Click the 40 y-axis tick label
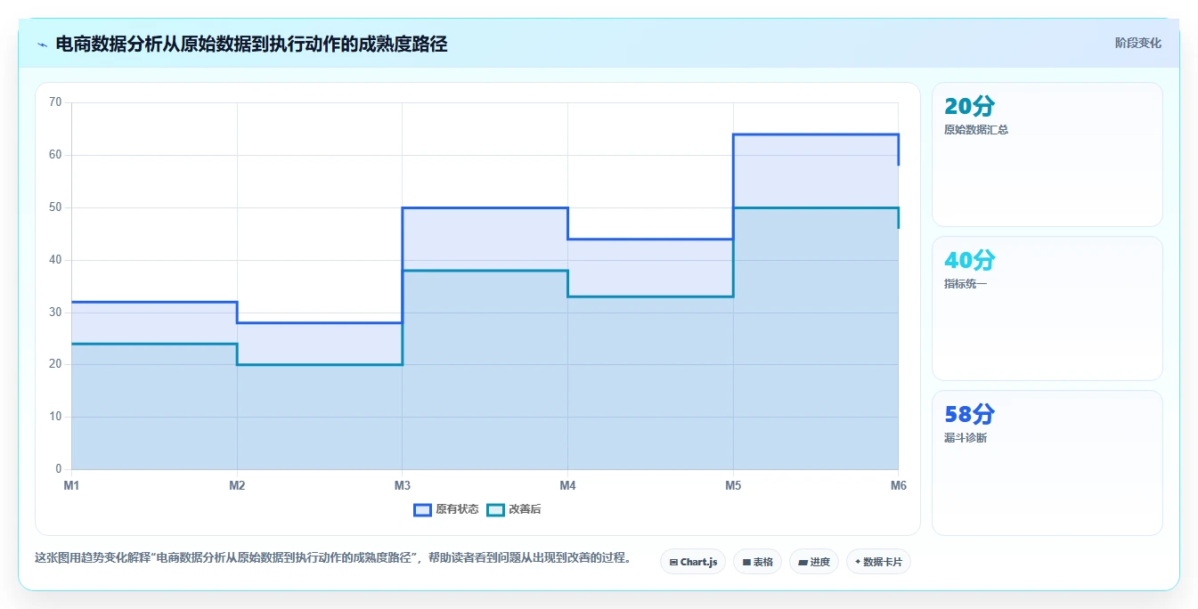This screenshot has height=609, width=1198. point(55,260)
